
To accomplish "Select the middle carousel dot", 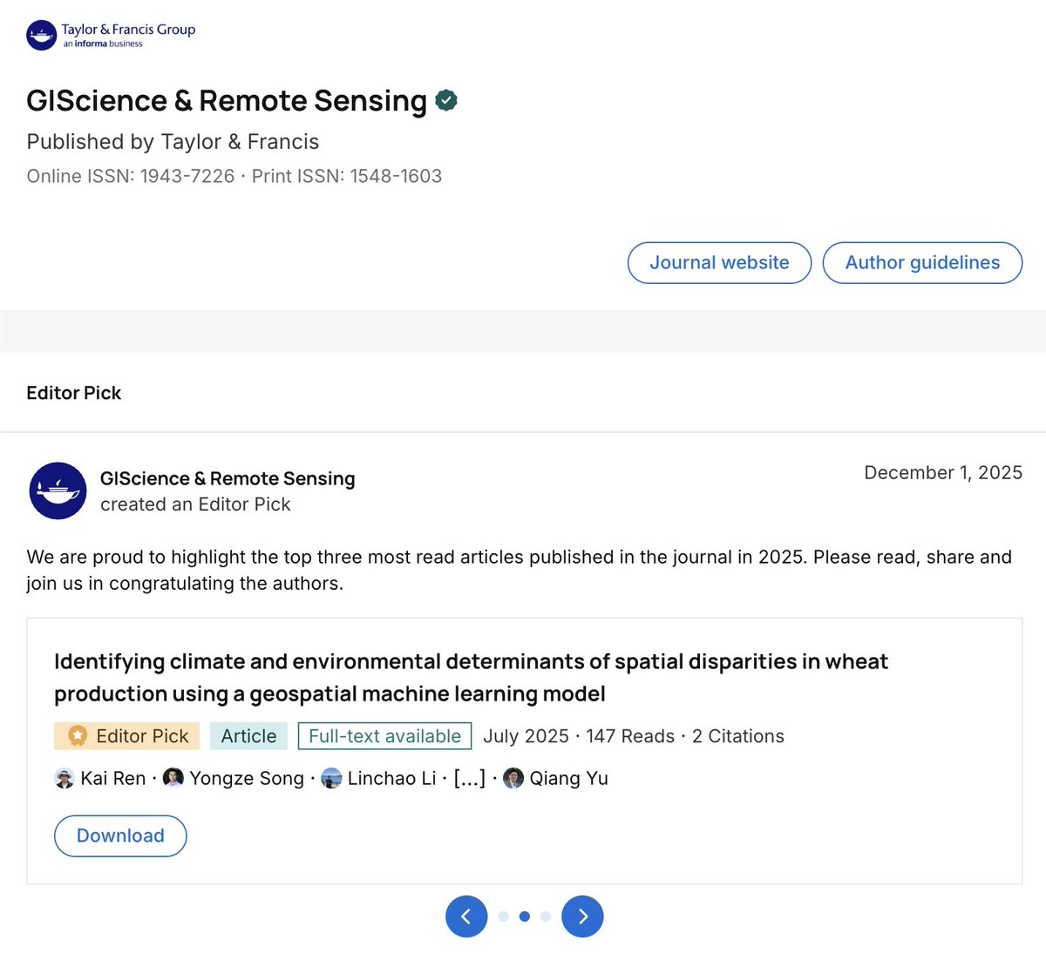I will coord(525,917).
